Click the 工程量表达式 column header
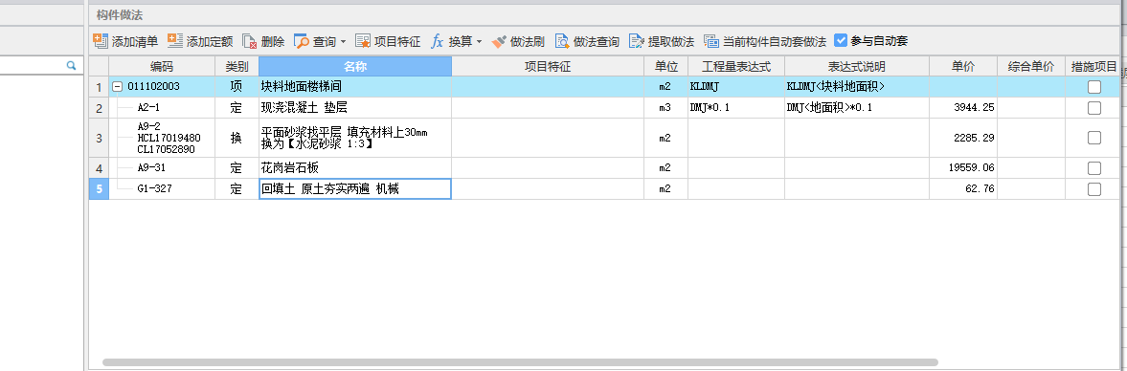The height and width of the screenshot is (371, 1127). click(736, 67)
